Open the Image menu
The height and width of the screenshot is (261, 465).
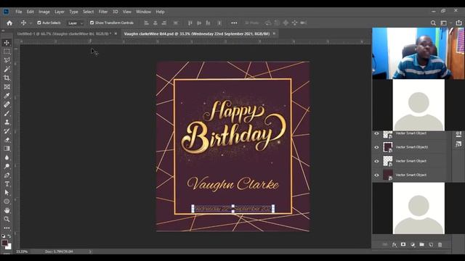pyautogui.click(x=44, y=12)
